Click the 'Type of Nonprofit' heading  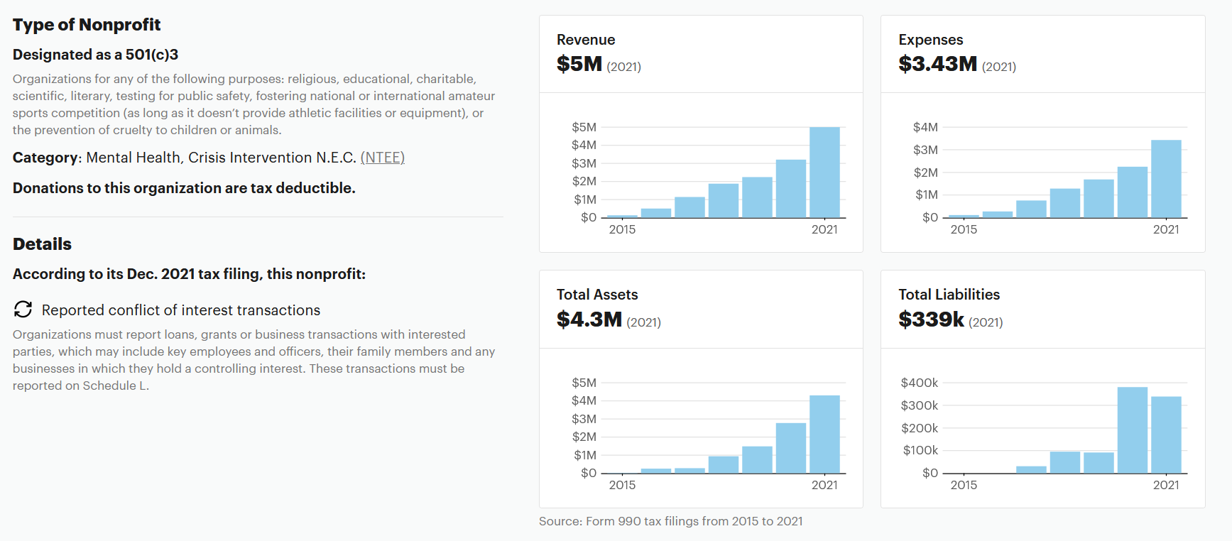pos(87,25)
